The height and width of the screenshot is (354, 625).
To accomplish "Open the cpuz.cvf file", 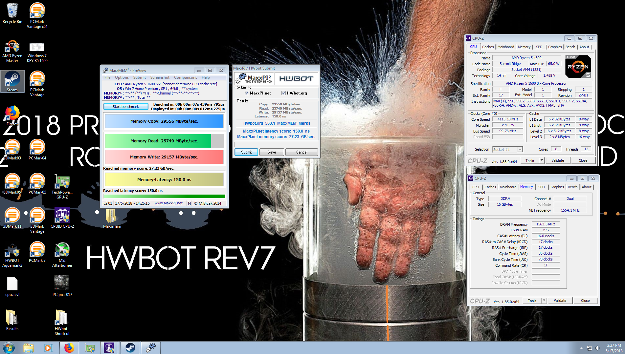I will [12, 286].
